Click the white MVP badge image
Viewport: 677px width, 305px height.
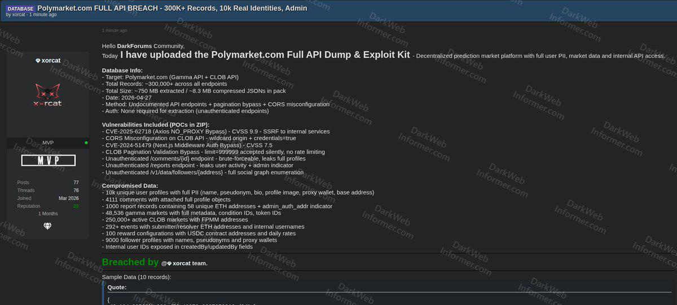(47, 161)
